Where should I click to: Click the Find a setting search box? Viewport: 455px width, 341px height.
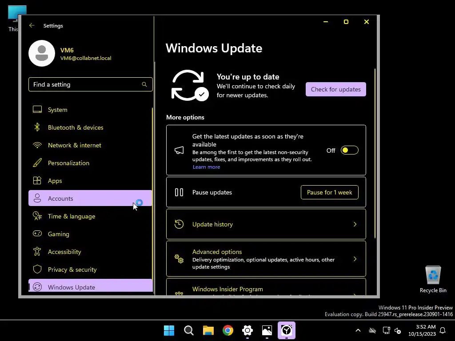point(90,84)
